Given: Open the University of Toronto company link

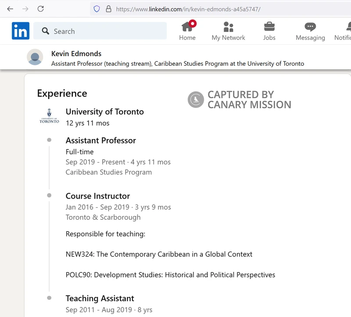Looking at the screenshot, I should tap(105, 112).
